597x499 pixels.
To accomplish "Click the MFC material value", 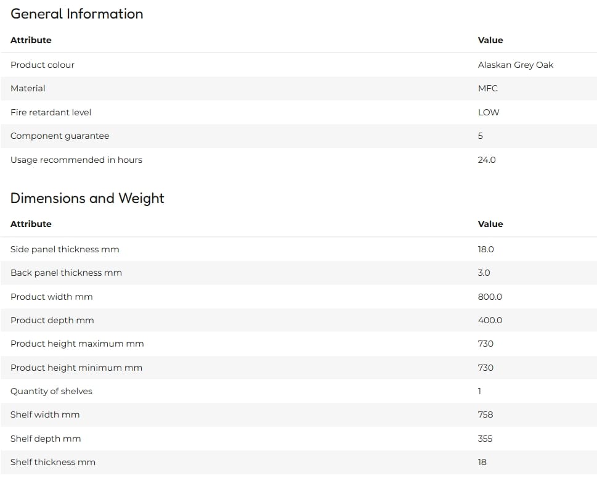I will point(488,88).
